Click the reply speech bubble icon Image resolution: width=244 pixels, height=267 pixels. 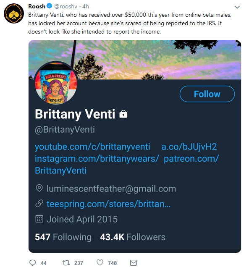click(32, 263)
